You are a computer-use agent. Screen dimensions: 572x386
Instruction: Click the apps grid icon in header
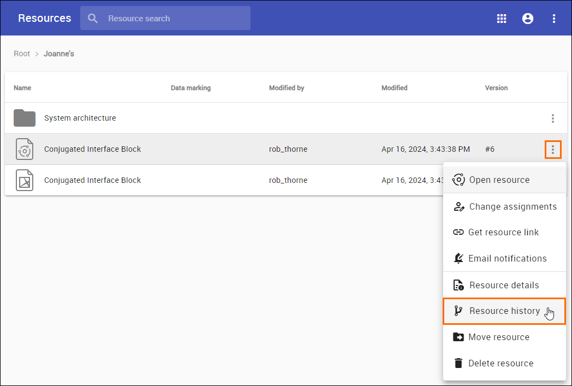click(501, 19)
